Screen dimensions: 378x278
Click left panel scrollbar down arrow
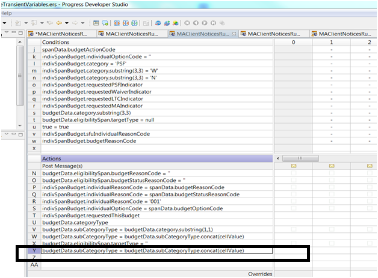click(x=20, y=125)
